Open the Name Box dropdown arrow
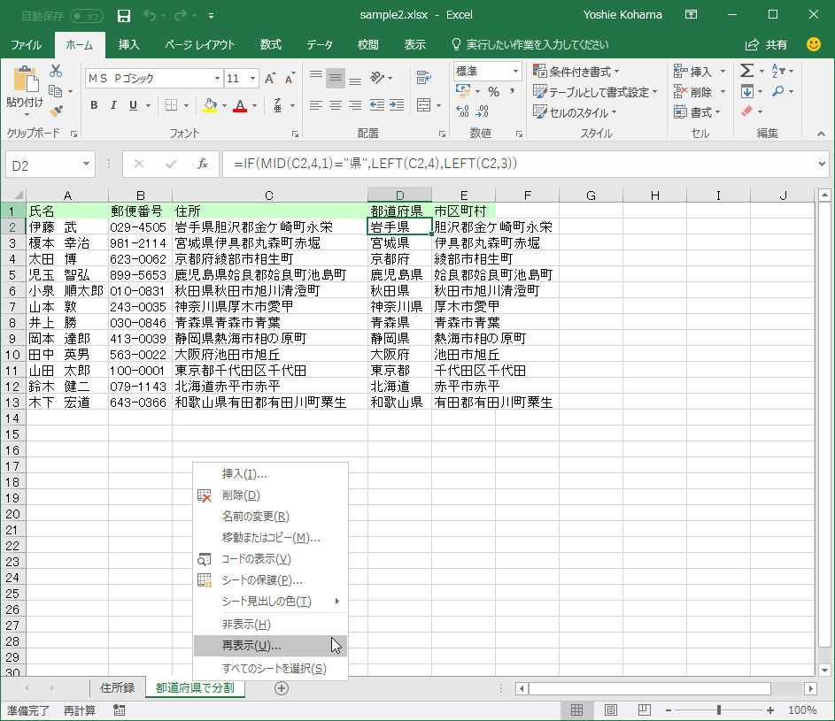This screenshot has width=835, height=721. coord(86,164)
